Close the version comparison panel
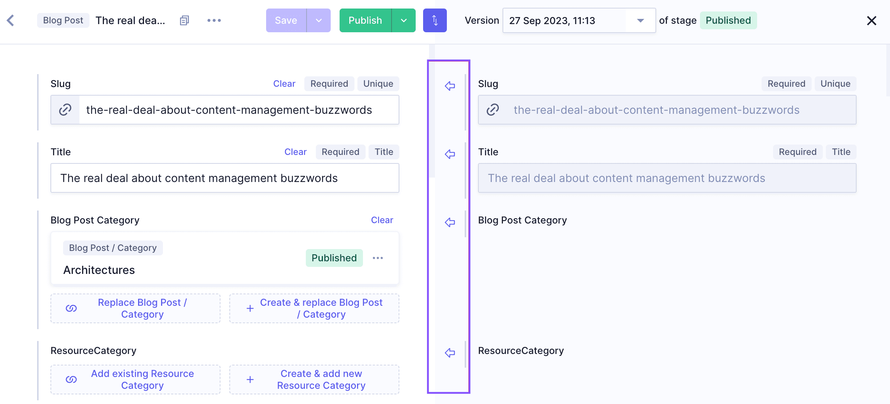Viewport: 890px width, 404px height. pos(871,21)
